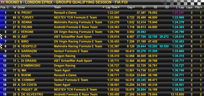Select O. TURVEY driver name
This screenshot has width=204, height=96.
26,18
